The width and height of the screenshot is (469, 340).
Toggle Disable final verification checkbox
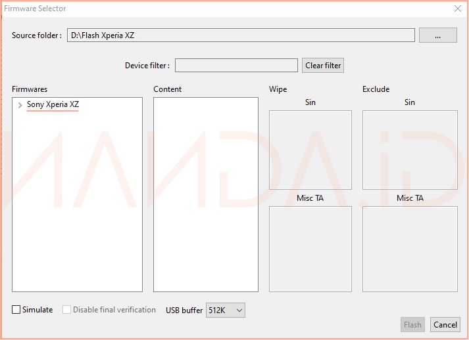tap(67, 310)
